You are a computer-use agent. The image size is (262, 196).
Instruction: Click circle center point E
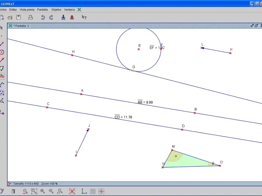tap(139, 49)
